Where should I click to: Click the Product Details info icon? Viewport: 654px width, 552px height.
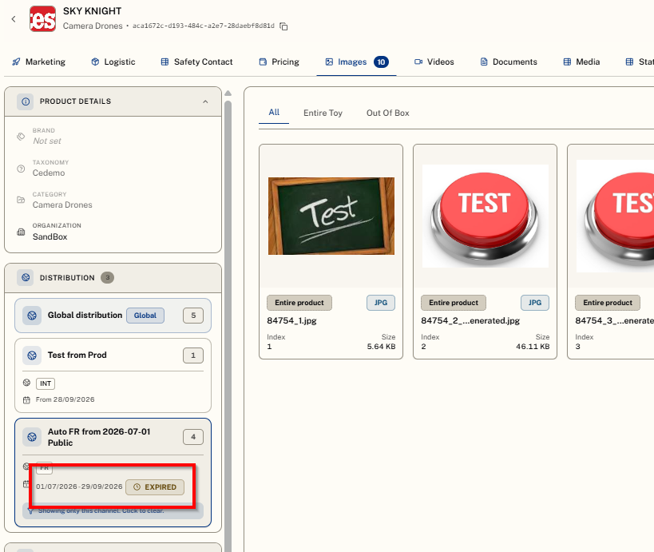point(26,101)
